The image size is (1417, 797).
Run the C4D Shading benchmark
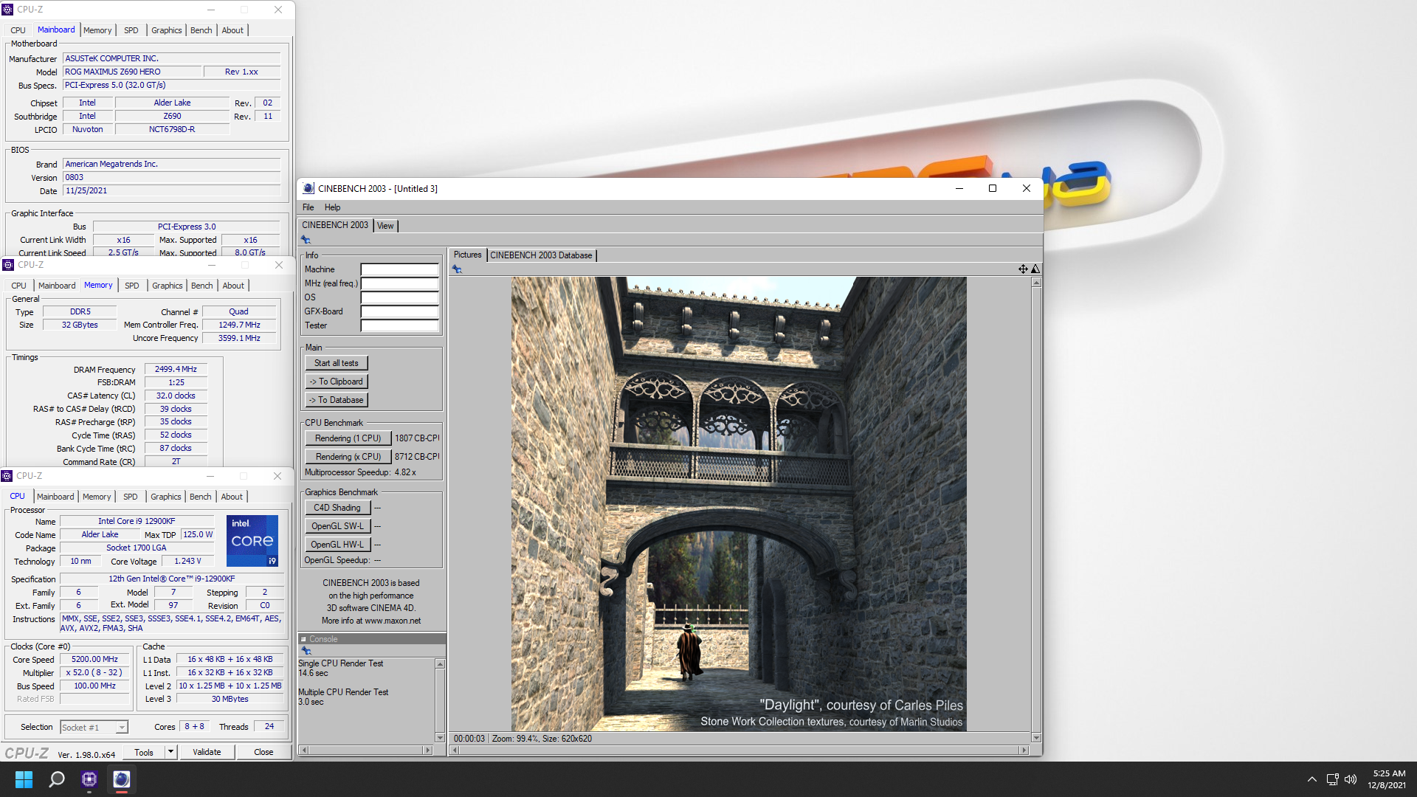tap(337, 508)
